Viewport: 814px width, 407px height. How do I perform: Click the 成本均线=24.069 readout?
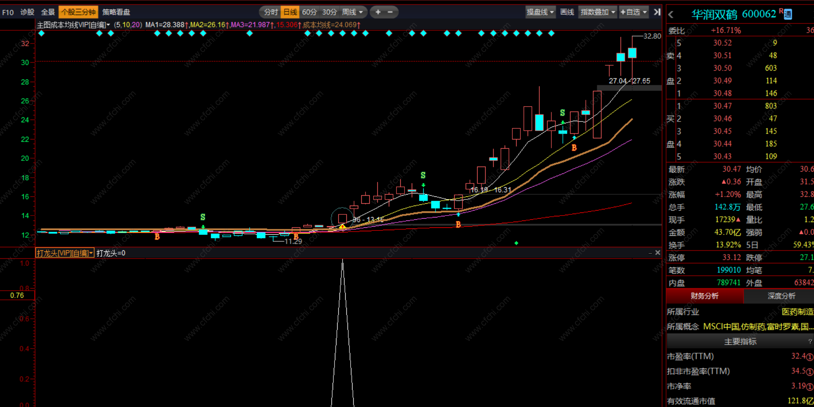tap(331, 25)
